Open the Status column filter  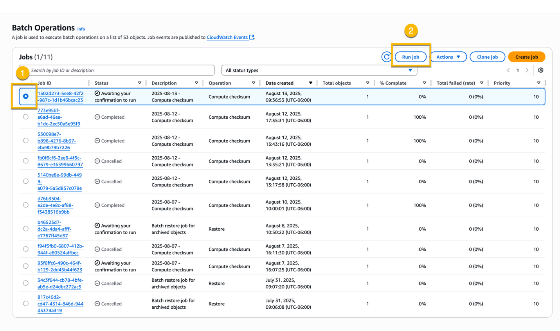click(140, 83)
